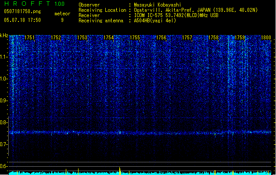Viewport: 276px width, 175px height.
Task: Click the kHz axis unit label
Action: tap(4, 35)
